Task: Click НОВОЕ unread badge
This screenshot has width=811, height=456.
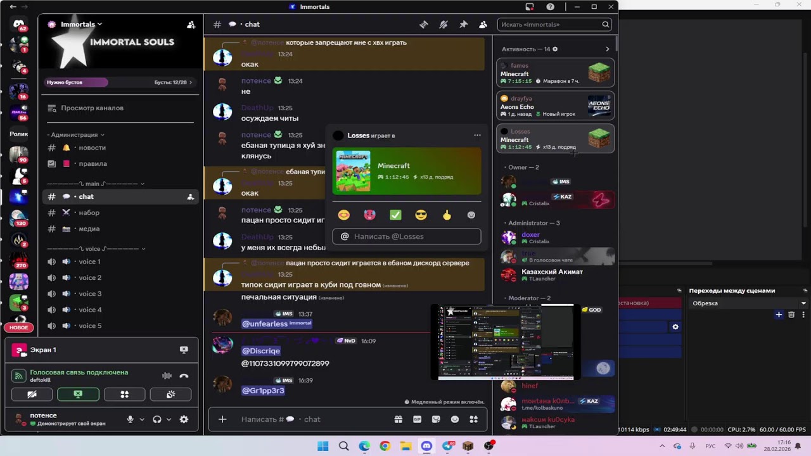Action: (19, 327)
